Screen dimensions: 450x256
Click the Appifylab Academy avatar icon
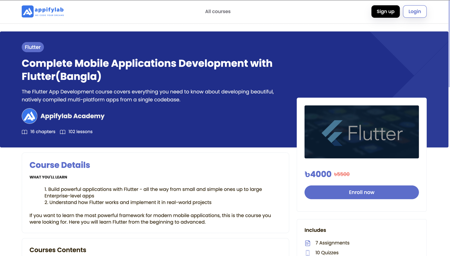[x=30, y=116]
